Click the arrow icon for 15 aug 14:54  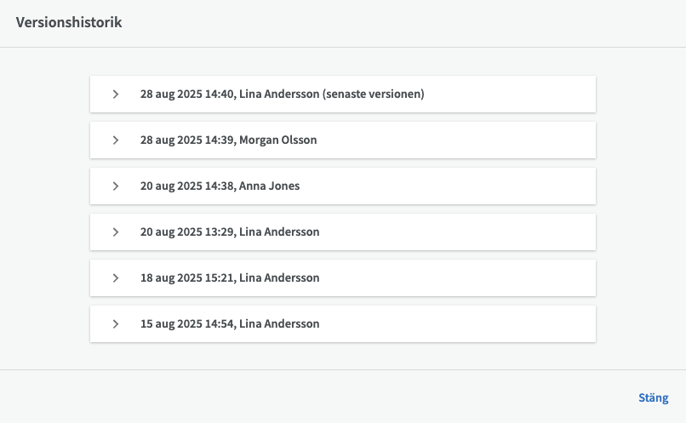116,323
